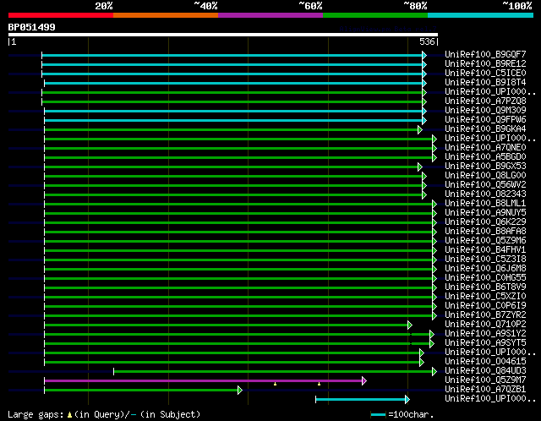Viewport: 541px width, 421px height.
Task: Click the arrowhead ending the short A7QZB1 bar
Action: (240, 390)
